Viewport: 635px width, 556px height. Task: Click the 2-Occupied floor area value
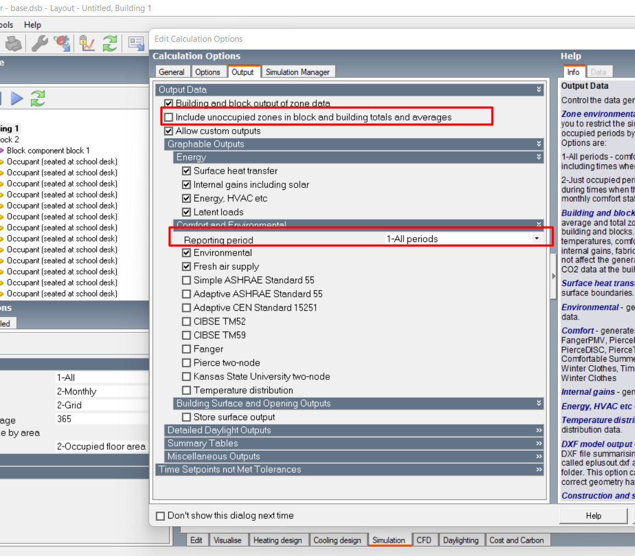pyautogui.click(x=101, y=446)
